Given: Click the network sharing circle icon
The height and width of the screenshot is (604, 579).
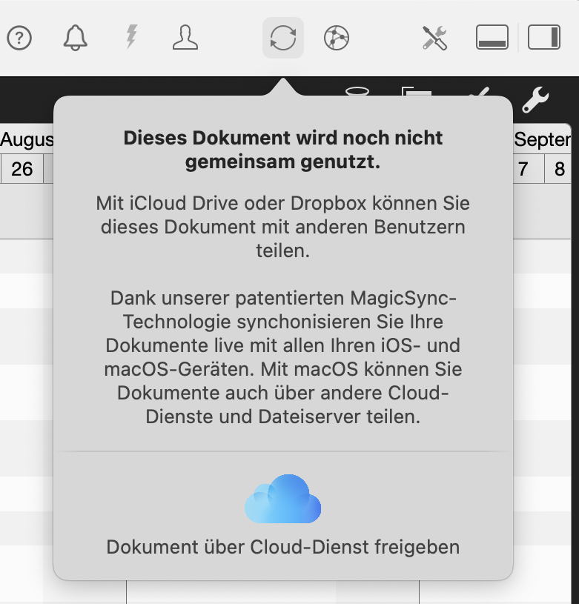Looking at the screenshot, I should point(337,38).
